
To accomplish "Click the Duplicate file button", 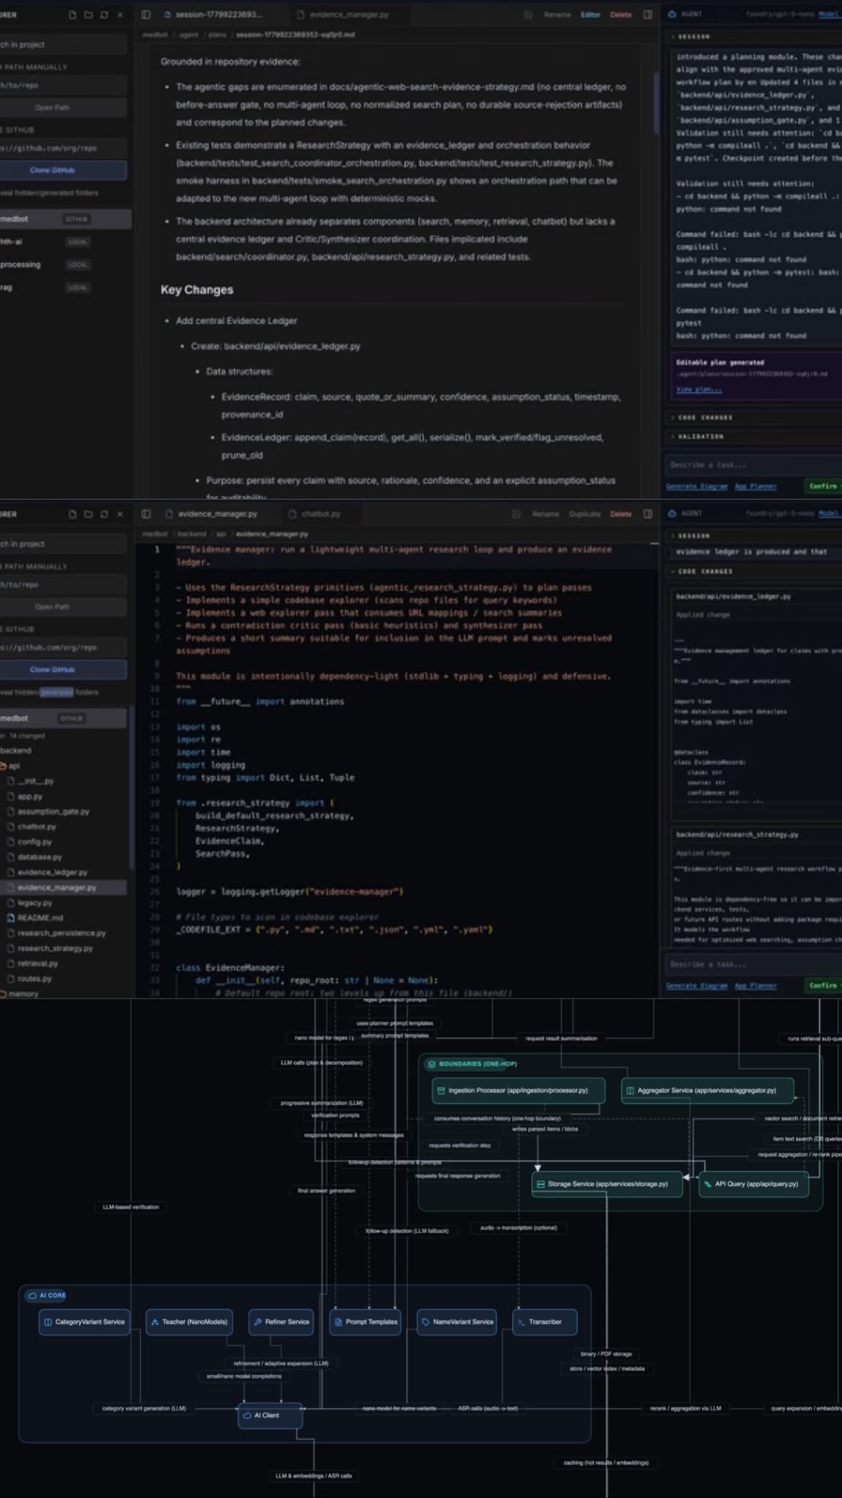I will pyautogui.click(x=584, y=513).
